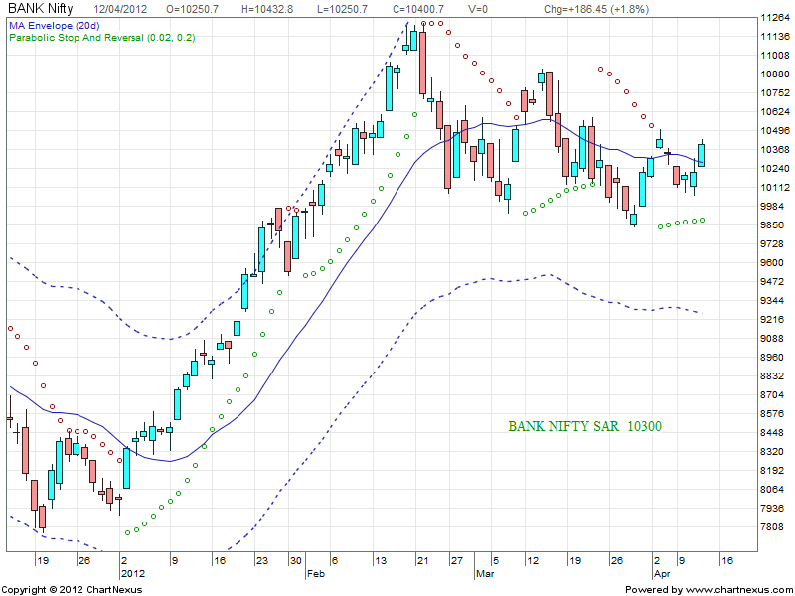Click the 'BANK NIFTY SAR 10300' annotation
This screenshot has width=795, height=596.
(x=584, y=426)
